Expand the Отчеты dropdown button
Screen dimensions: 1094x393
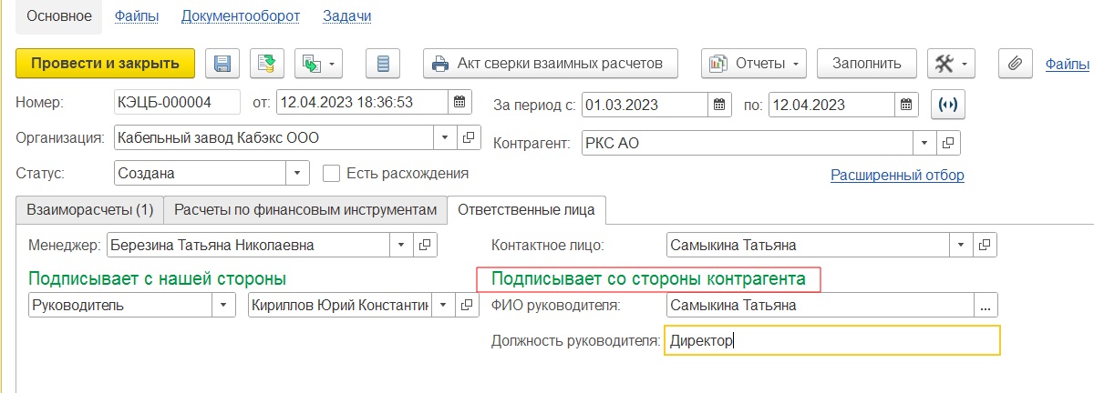click(754, 64)
